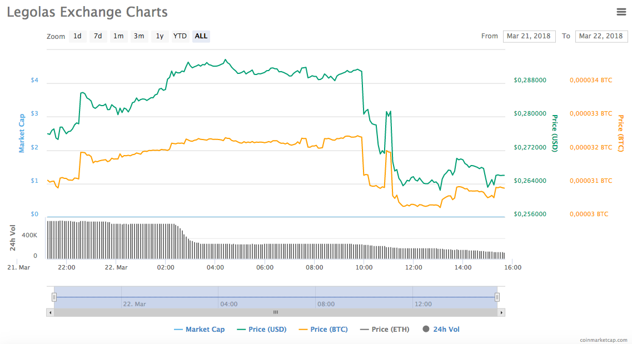This screenshot has height=344, width=632.
Task: Set zoom to 1m
Action: [118, 36]
